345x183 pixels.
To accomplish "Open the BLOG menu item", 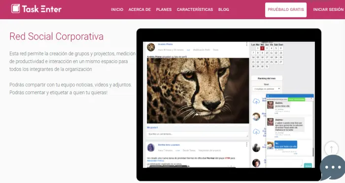I will tap(224, 9).
